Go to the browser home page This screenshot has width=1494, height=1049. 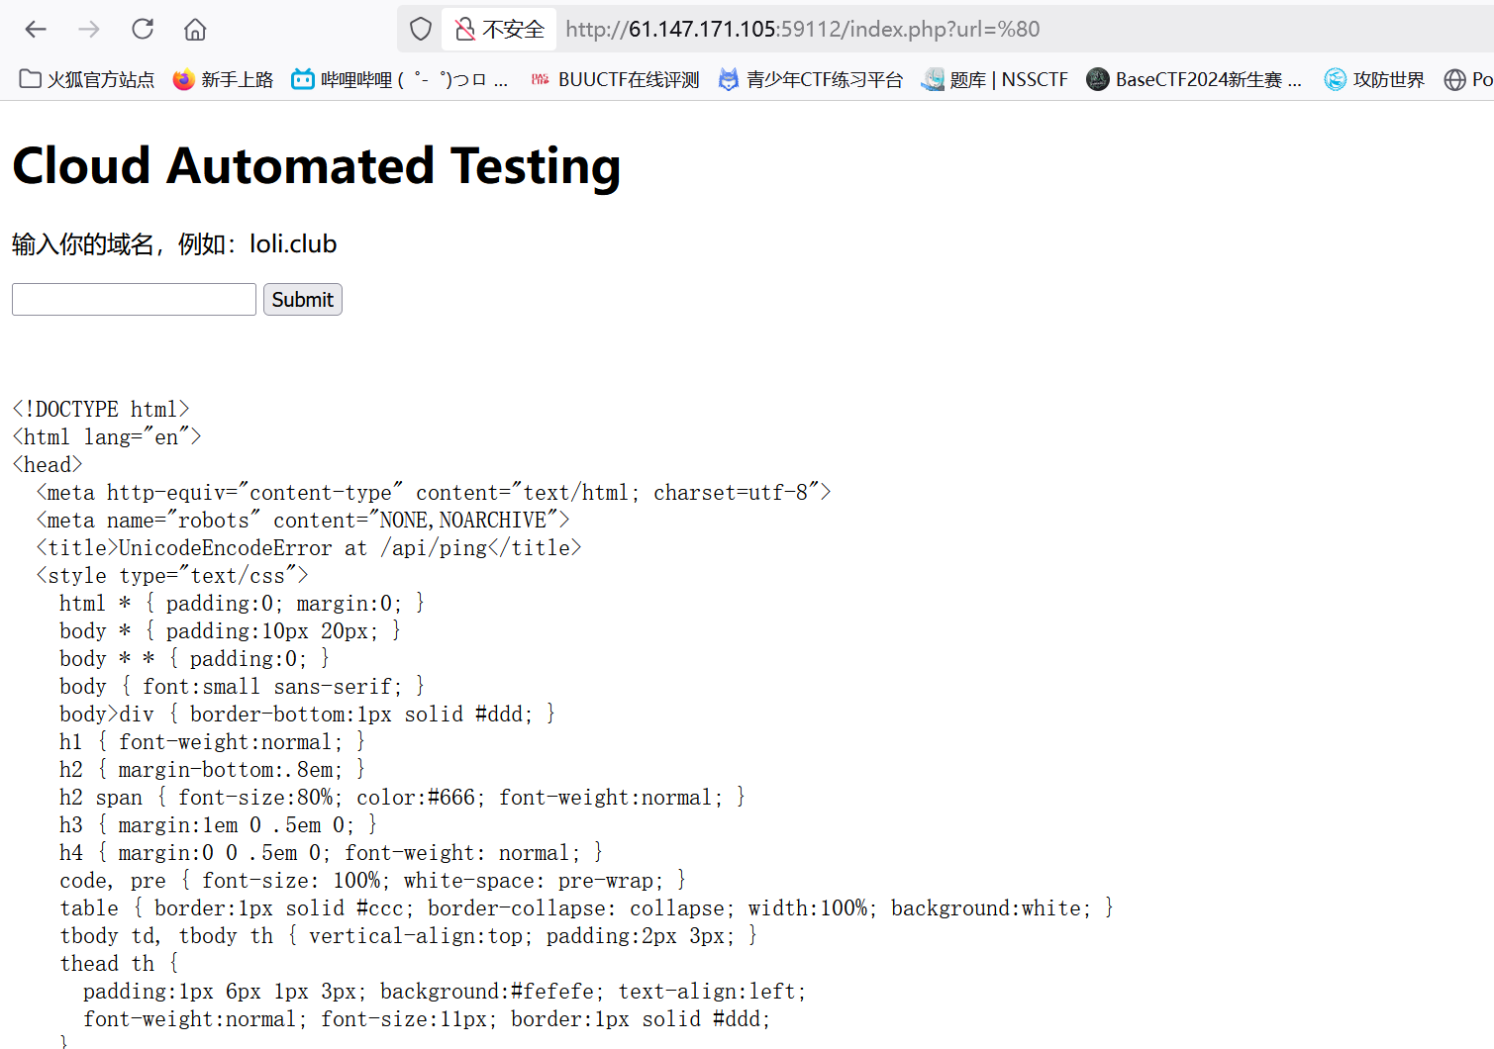(195, 30)
